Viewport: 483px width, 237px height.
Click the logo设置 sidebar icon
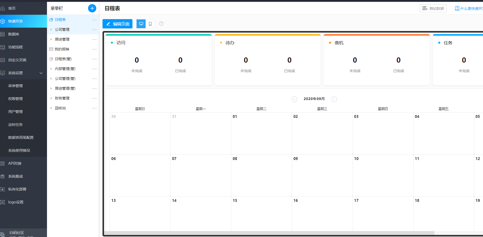pyautogui.click(x=3, y=202)
